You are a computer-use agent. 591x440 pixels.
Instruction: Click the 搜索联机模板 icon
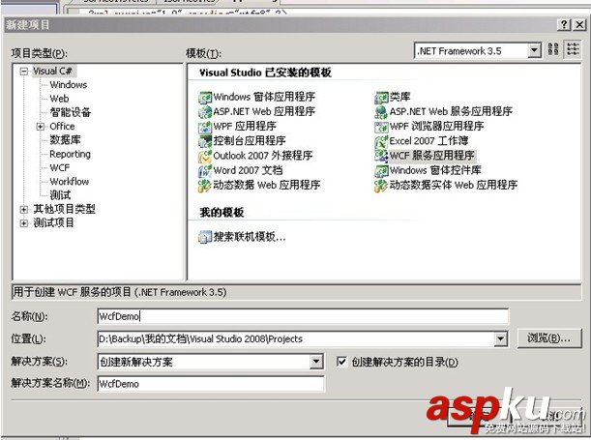205,237
